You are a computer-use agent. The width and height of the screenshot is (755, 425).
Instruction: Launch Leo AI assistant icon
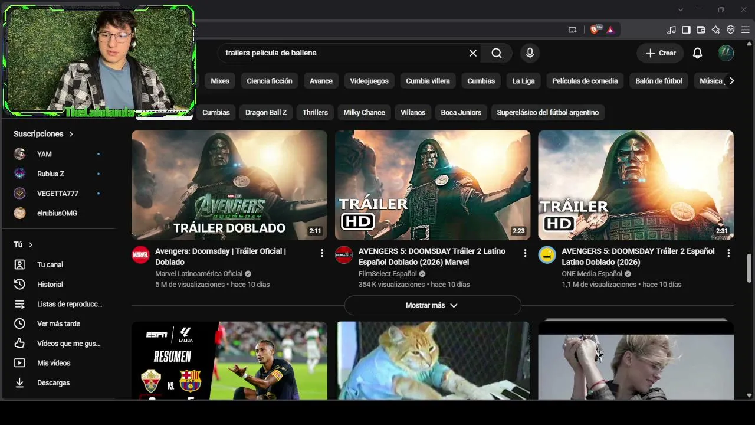coord(715,30)
